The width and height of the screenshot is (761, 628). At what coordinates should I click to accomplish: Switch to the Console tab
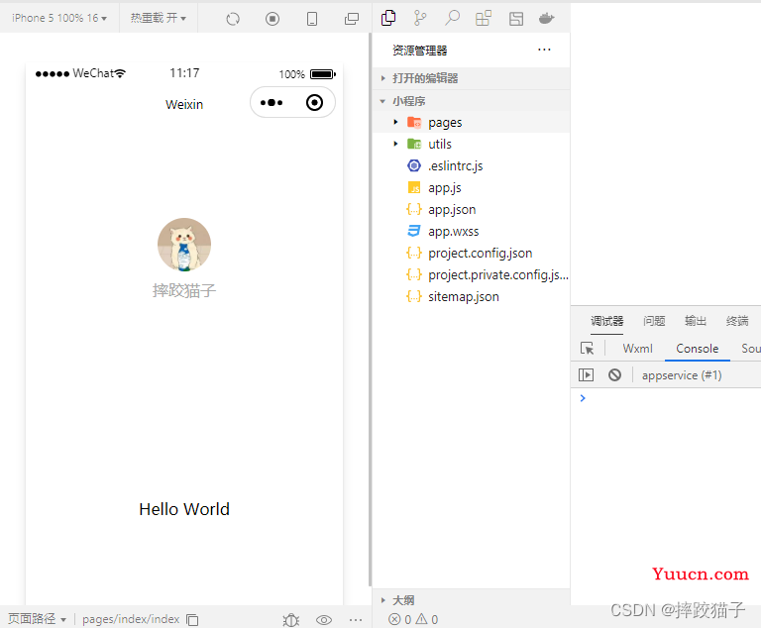point(697,349)
